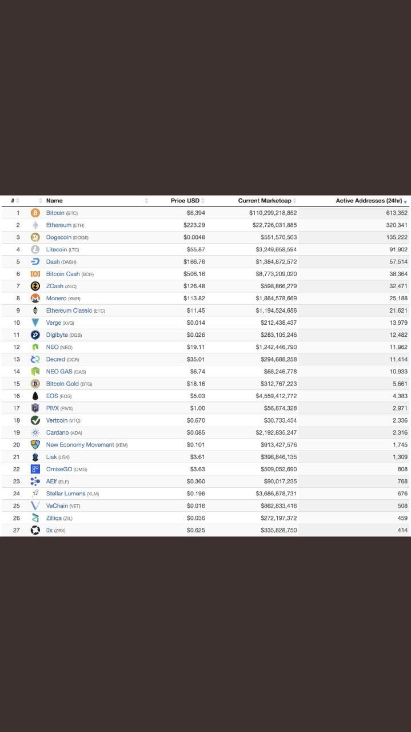Image resolution: width=411 pixels, height=732 pixels.
Task: Open the NEO GAS (GAS) link
Action: tap(66, 372)
